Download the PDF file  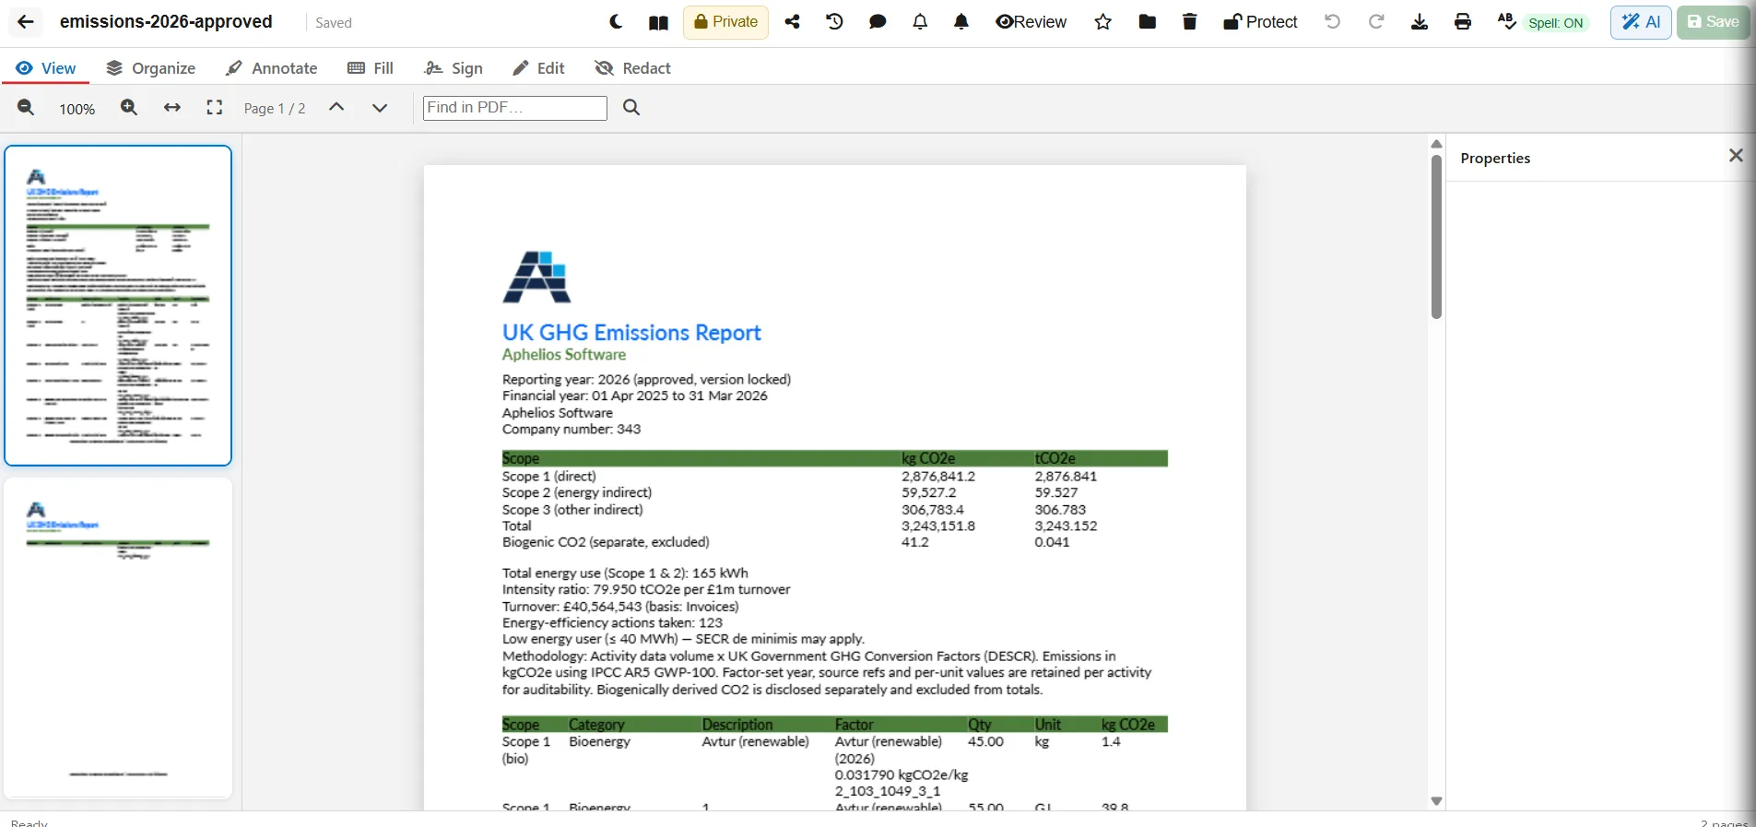1420,22
